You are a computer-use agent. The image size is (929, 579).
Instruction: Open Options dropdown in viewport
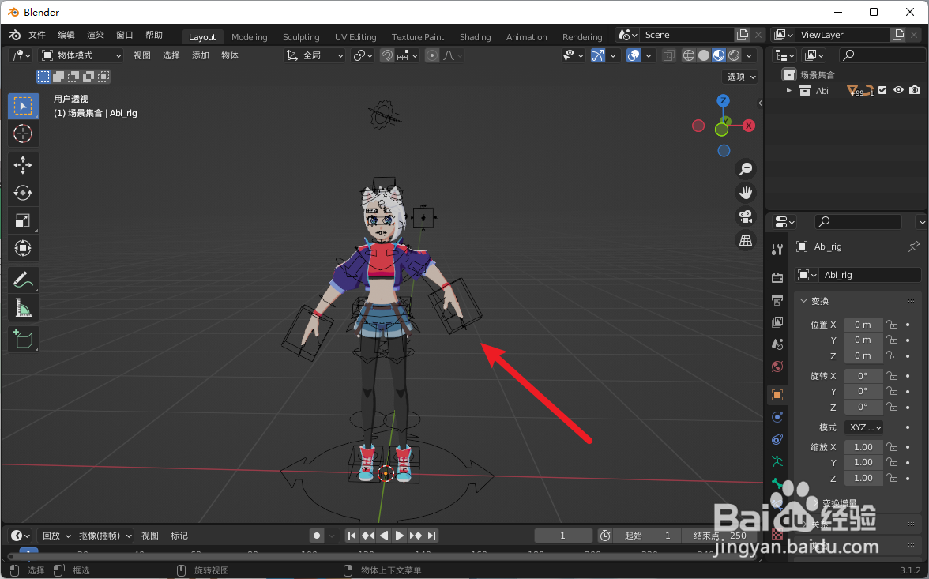740,77
